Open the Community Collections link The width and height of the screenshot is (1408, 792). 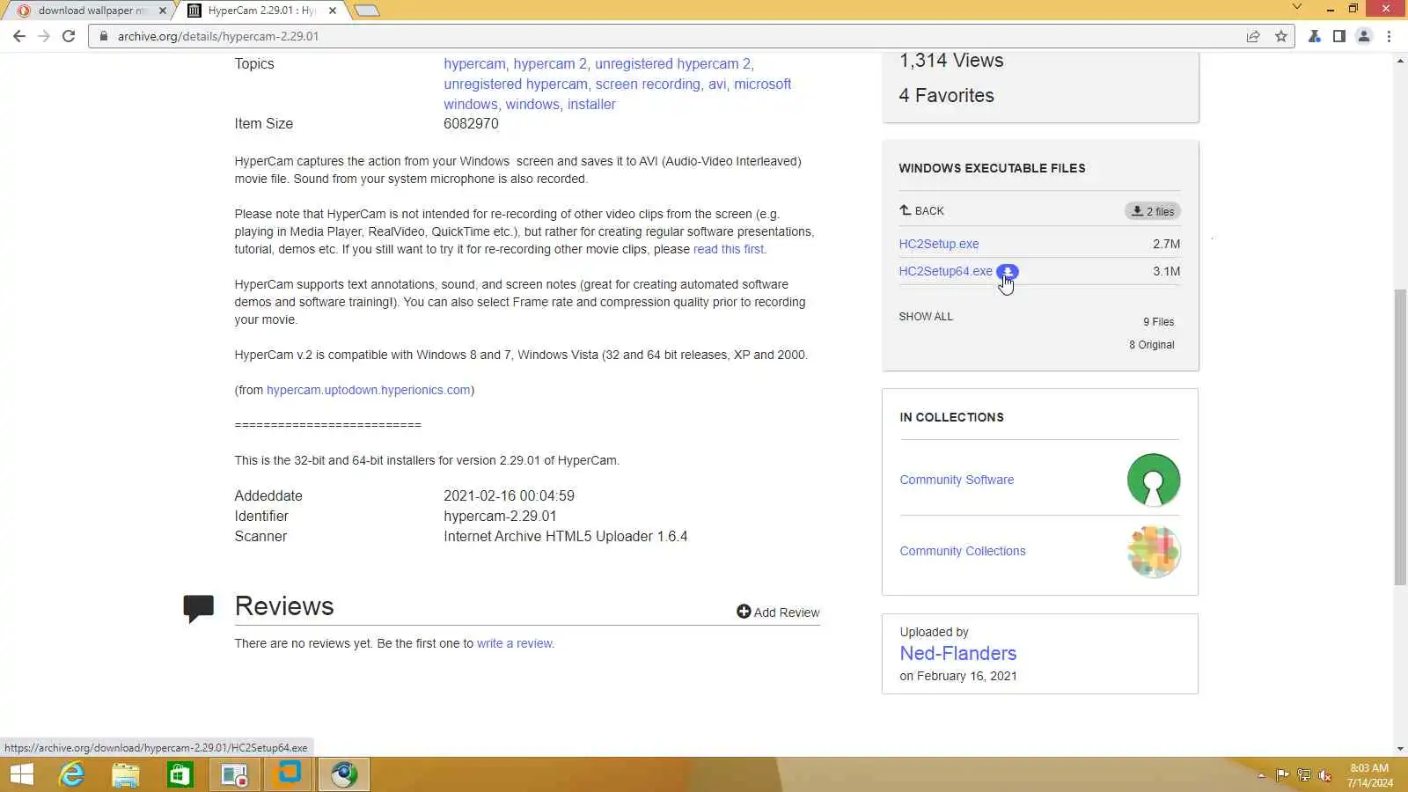point(962,551)
